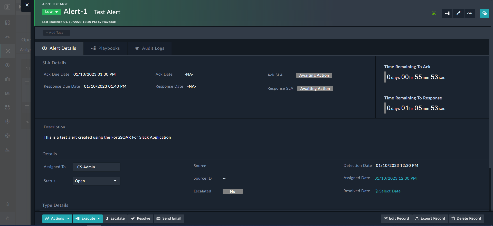This screenshot has height=226, width=493.
Task: Click the green status indicator icon
Action: (434, 13)
